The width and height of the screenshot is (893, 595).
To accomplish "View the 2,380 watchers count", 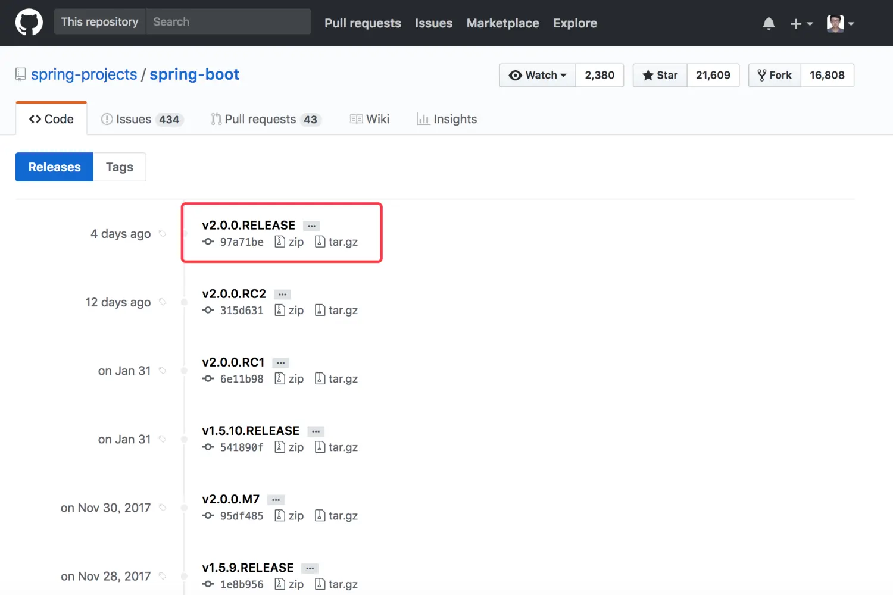I will click(x=600, y=76).
